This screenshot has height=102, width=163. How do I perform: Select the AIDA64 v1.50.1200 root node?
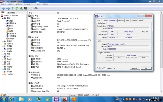(x=11, y=16)
